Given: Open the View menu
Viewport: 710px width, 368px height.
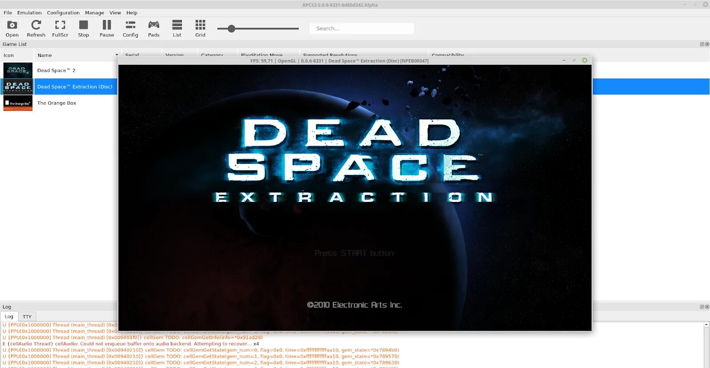Looking at the screenshot, I should click(x=115, y=13).
